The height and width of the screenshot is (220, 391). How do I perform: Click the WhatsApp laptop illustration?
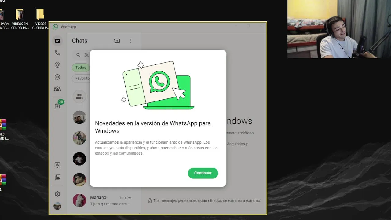click(158, 85)
